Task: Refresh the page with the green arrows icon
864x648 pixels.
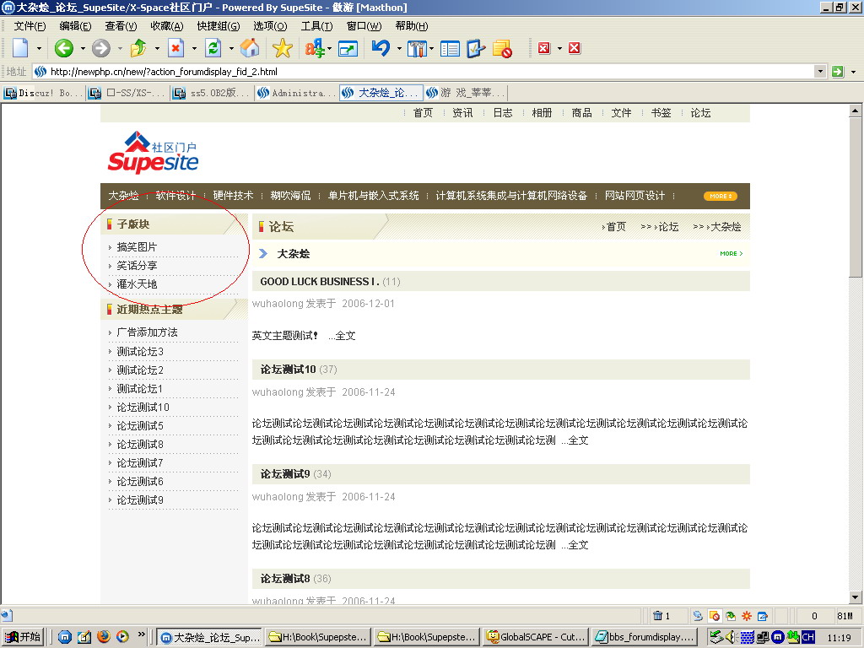Action: (x=213, y=48)
